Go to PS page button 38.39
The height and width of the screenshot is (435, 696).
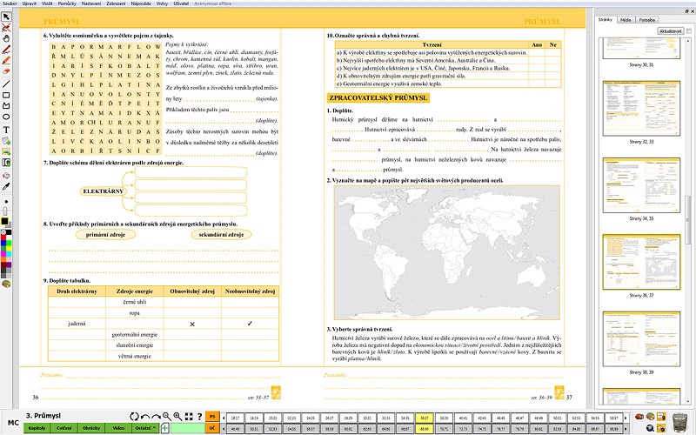(x=443, y=418)
